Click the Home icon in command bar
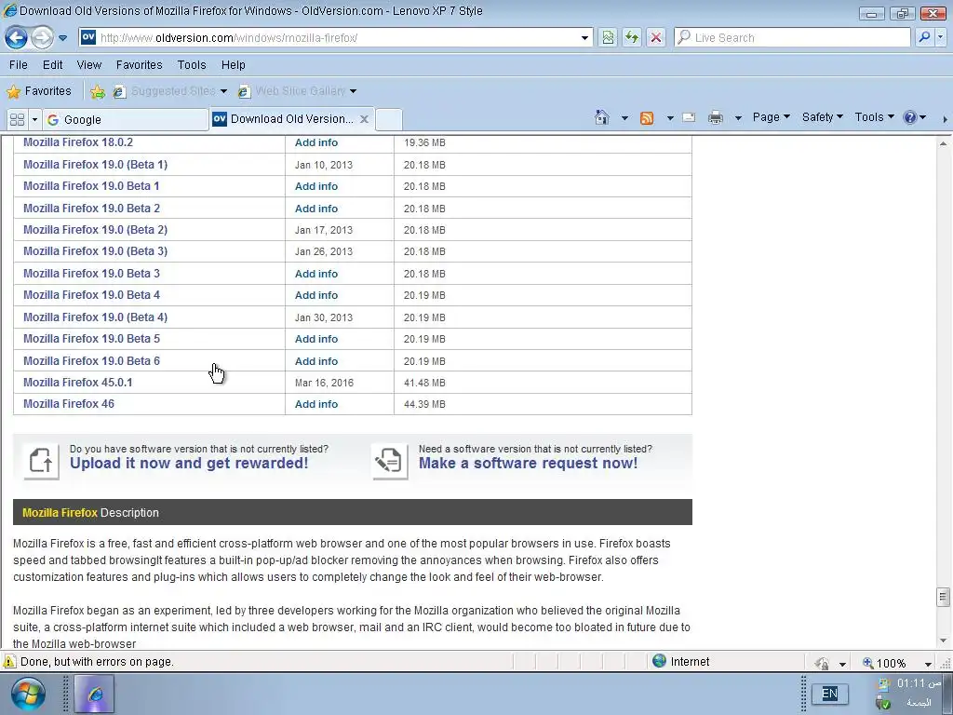This screenshot has width=953, height=715. tap(602, 117)
